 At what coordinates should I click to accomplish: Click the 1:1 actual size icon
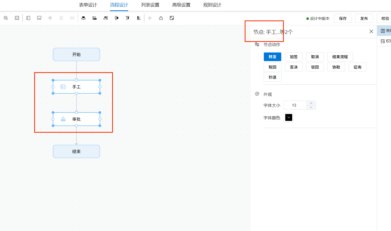point(17,18)
